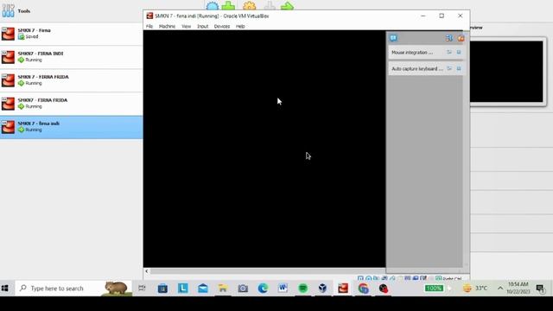553x311 pixels.
Task: Open the blue L app on taskbar
Action: tap(182, 289)
